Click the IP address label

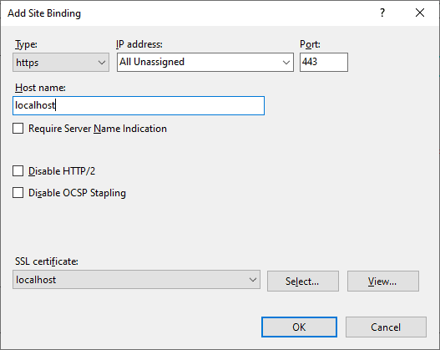(139, 44)
